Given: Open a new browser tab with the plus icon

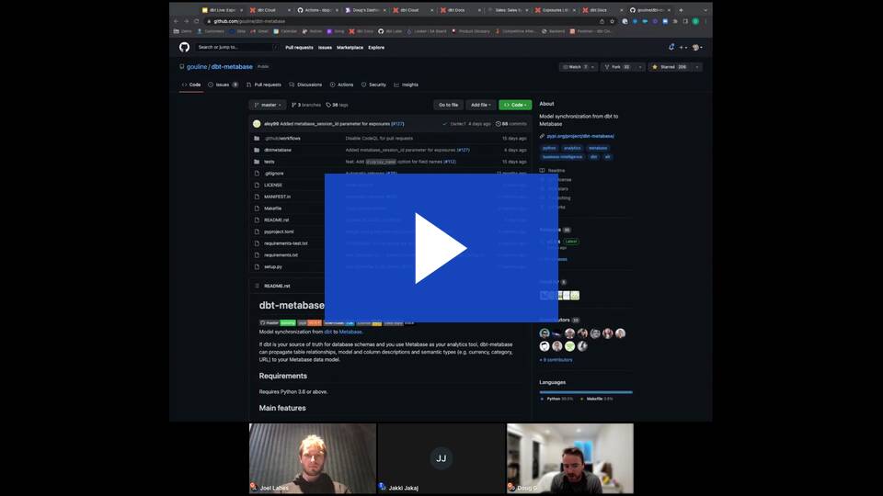Looking at the screenshot, I should (x=681, y=10).
